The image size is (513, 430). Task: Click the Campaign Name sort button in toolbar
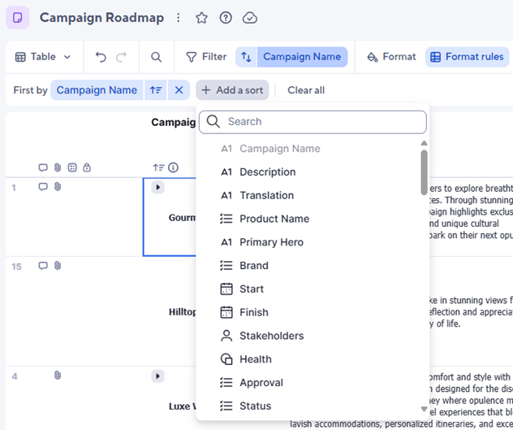302,57
